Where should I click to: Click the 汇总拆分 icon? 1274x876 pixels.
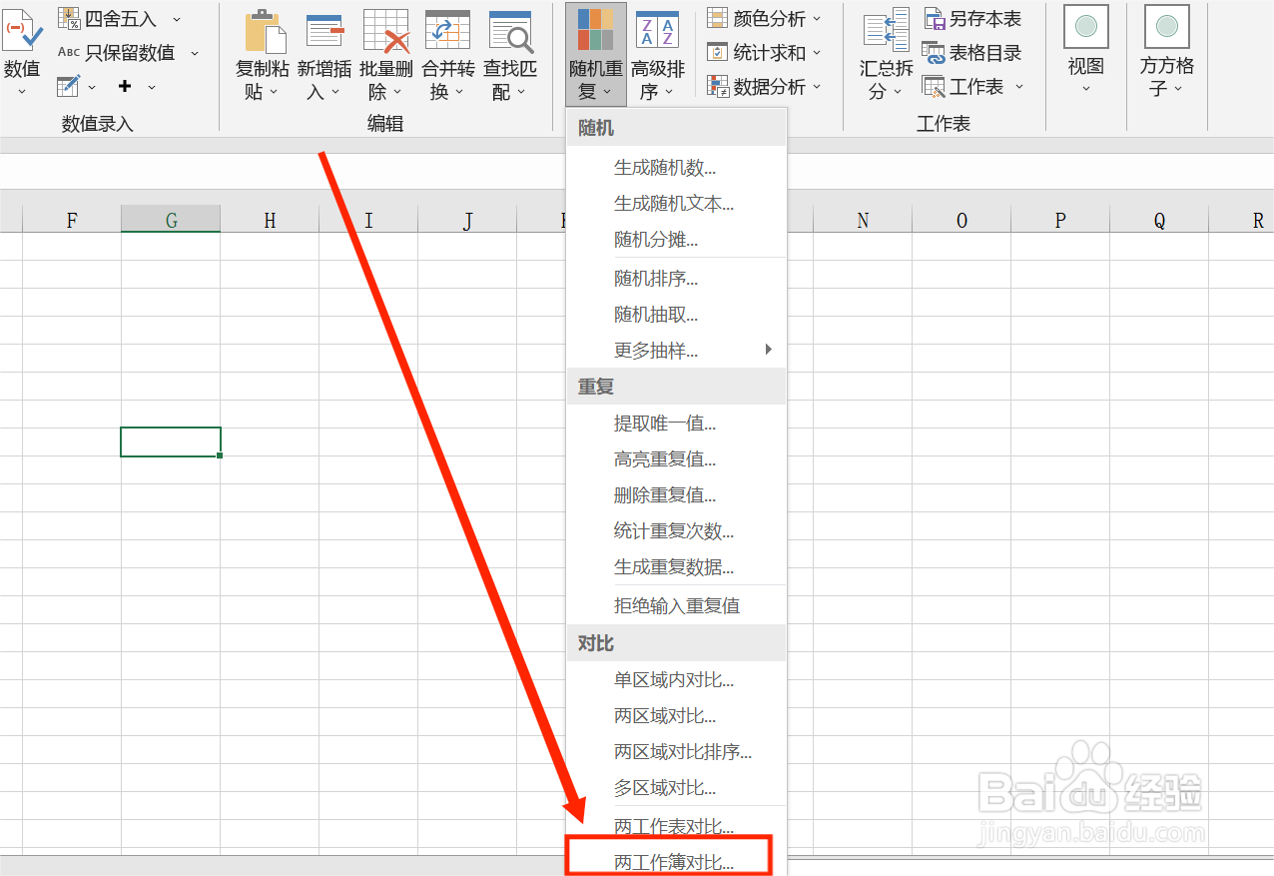pos(886,31)
